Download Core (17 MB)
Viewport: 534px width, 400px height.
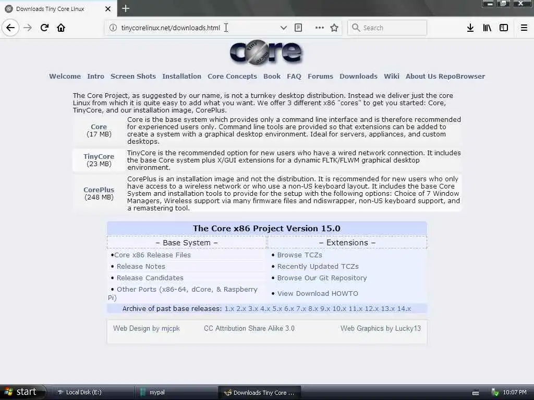tap(99, 127)
